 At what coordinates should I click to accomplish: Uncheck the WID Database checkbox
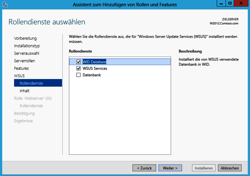pyautogui.click(x=78, y=62)
